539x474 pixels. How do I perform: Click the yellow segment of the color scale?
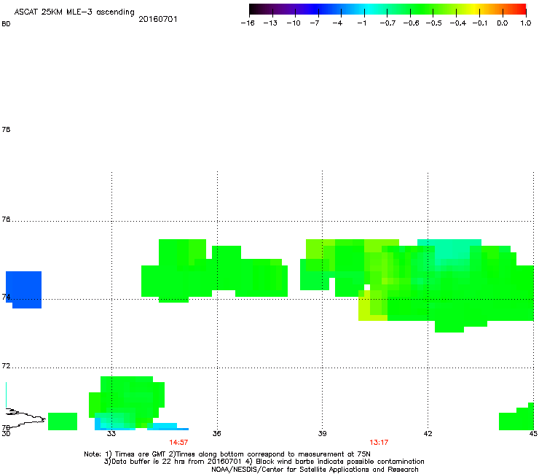tap(475, 9)
